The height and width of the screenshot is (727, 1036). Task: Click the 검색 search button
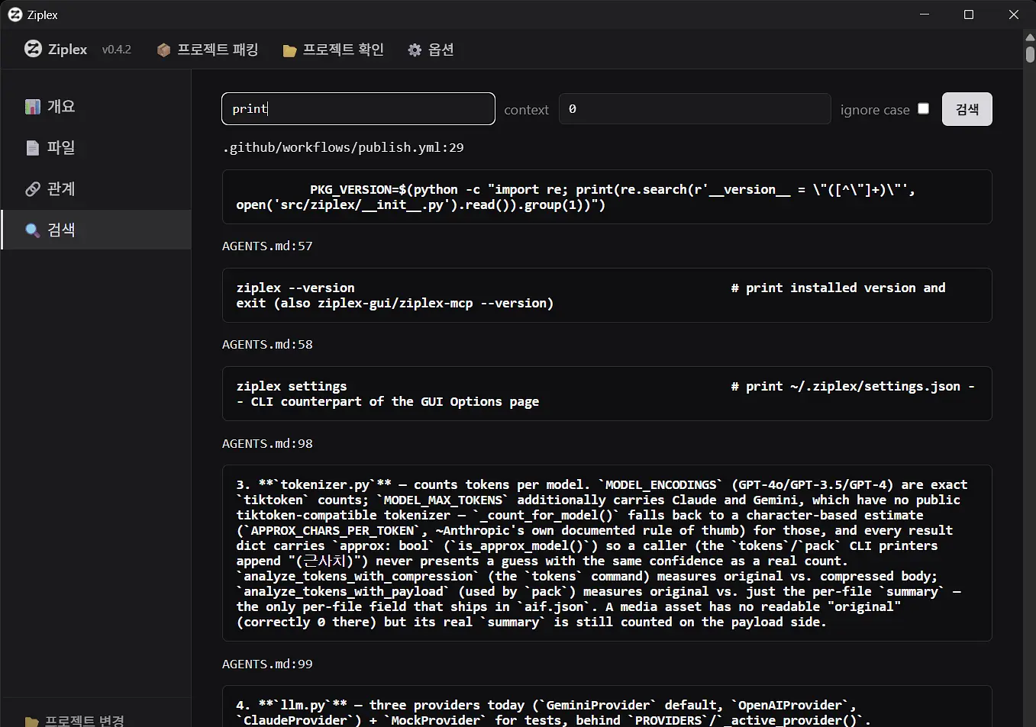967,109
